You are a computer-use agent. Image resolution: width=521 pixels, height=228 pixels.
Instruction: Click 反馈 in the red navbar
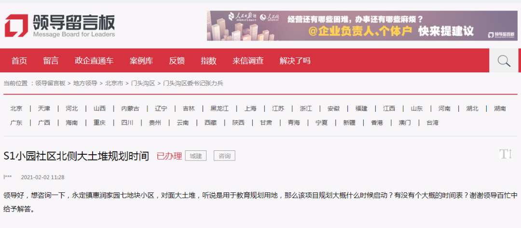pyautogui.click(x=177, y=61)
